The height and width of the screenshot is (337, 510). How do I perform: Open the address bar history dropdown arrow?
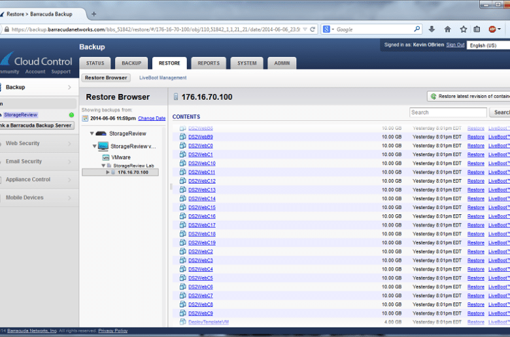[305, 29]
